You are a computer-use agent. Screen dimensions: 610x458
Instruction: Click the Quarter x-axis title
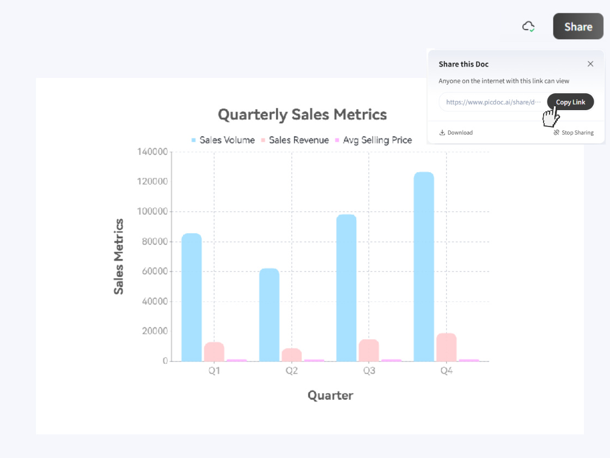pos(330,395)
